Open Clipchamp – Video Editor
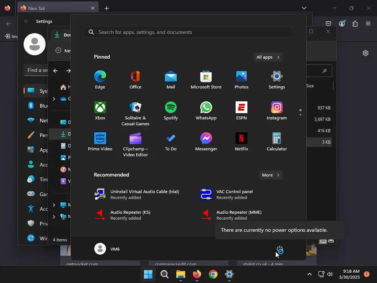377x283 pixels. (135, 145)
